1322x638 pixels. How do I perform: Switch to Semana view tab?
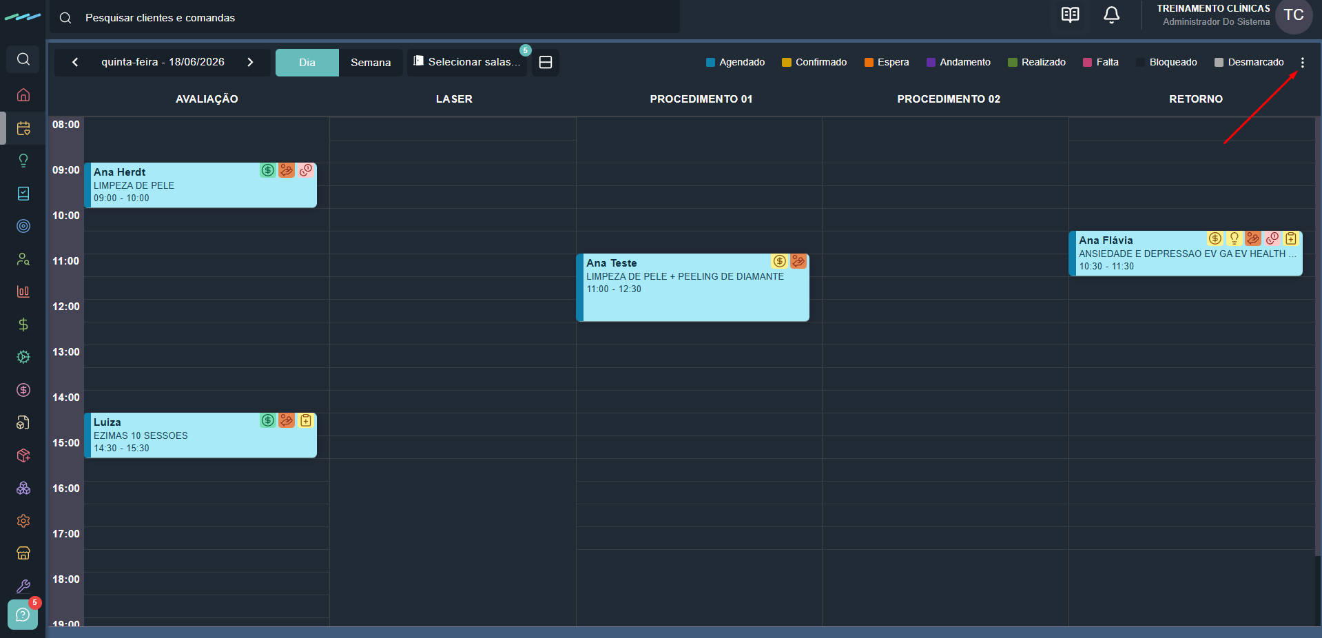tap(371, 63)
